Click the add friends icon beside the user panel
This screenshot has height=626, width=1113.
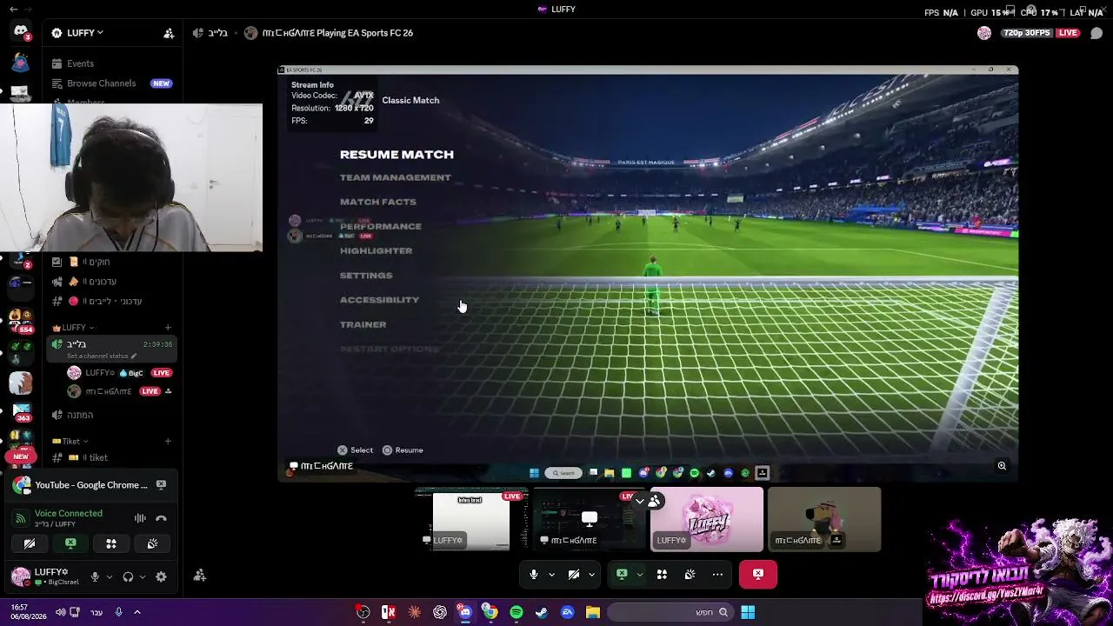tap(200, 576)
